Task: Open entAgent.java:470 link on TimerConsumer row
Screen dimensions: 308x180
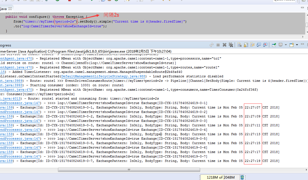Action: point(16,90)
